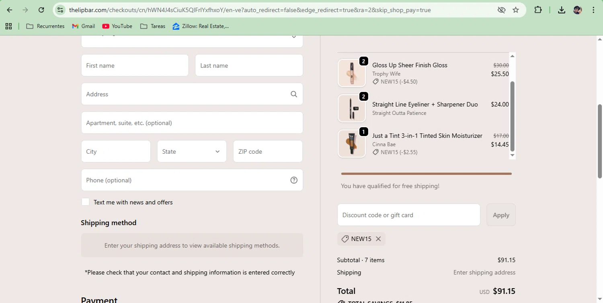Screen dimensions: 603x303
Task: Click the page vertical scrollbar thumb
Action: pyautogui.click(x=600, y=141)
